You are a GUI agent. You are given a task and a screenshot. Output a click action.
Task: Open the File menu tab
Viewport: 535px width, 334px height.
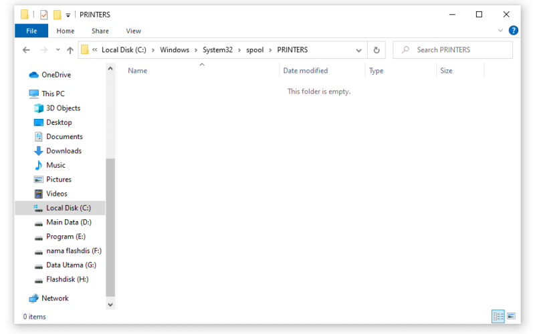point(31,31)
